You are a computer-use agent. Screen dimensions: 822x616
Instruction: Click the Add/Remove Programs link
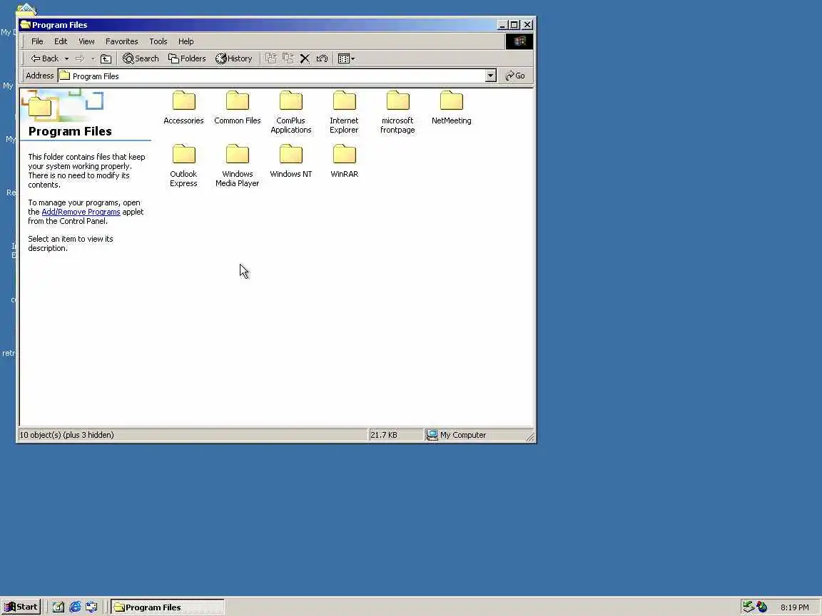click(x=81, y=212)
